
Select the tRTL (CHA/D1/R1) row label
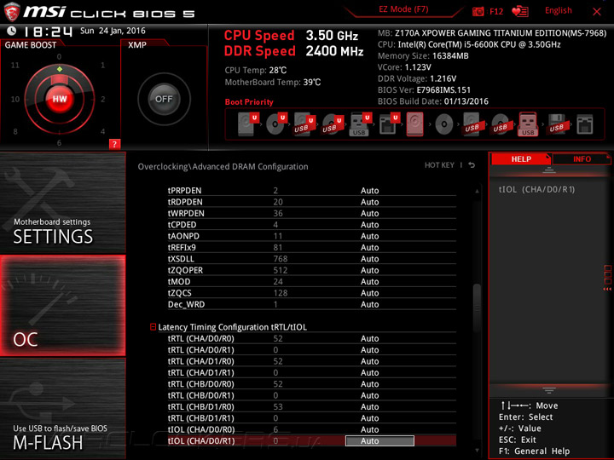pyautogui.click(x=201, y=372)
